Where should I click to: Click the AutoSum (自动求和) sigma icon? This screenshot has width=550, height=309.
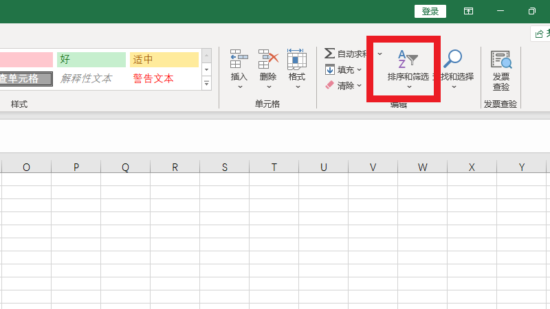[x=330, y=53]
